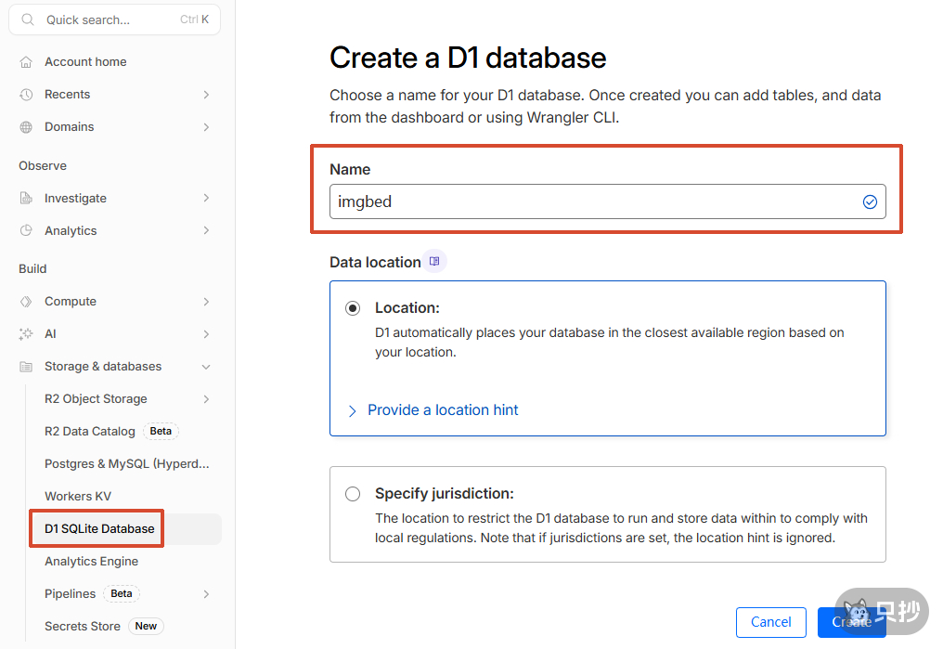
Task: Click the Investigate label in sidebar
Action: pos(75,198)
